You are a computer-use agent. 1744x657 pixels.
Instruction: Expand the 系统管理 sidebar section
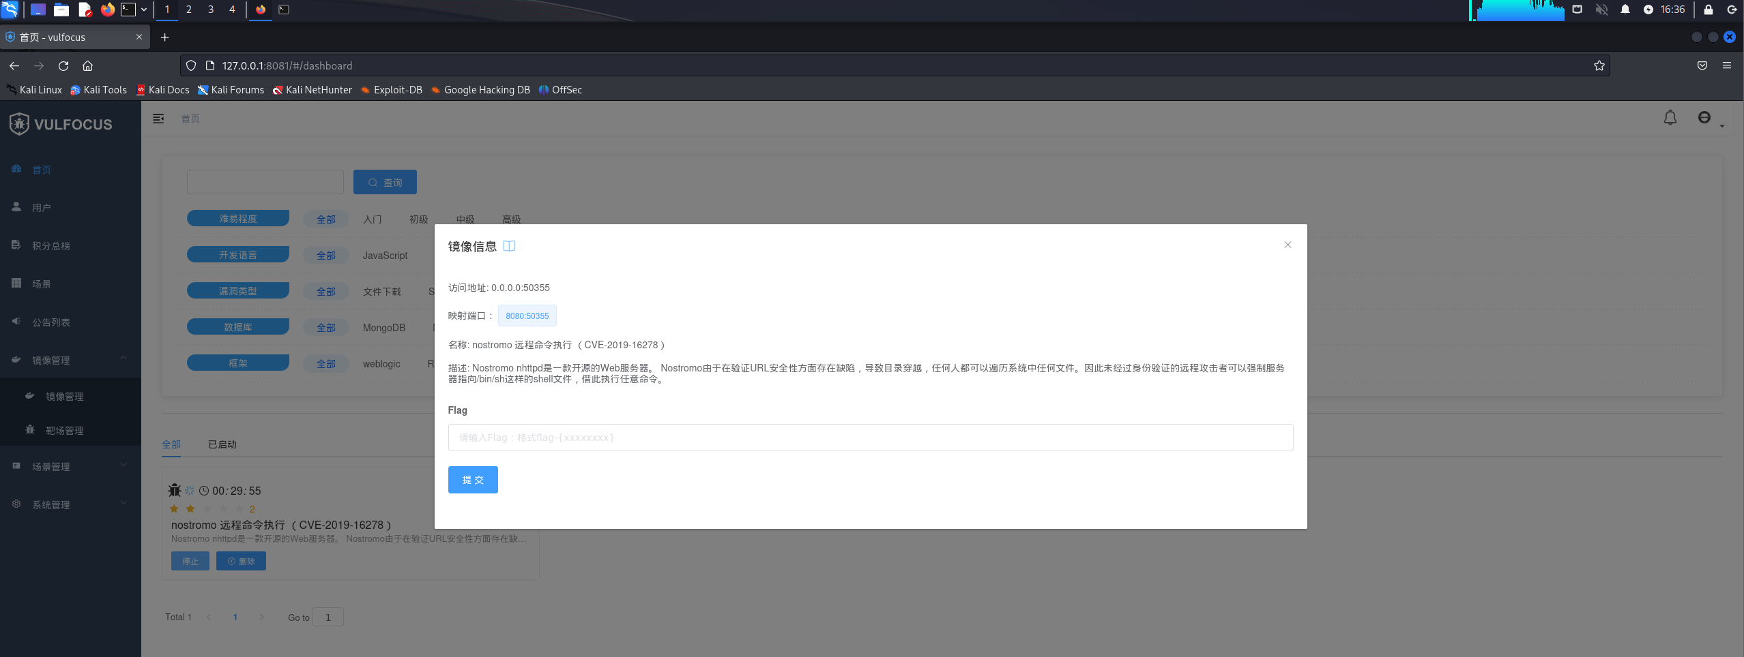[50, 504]
